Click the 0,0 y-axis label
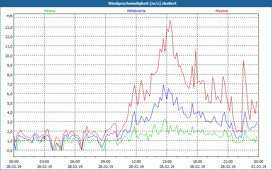272x170 pixels. (x=9, y=150)
